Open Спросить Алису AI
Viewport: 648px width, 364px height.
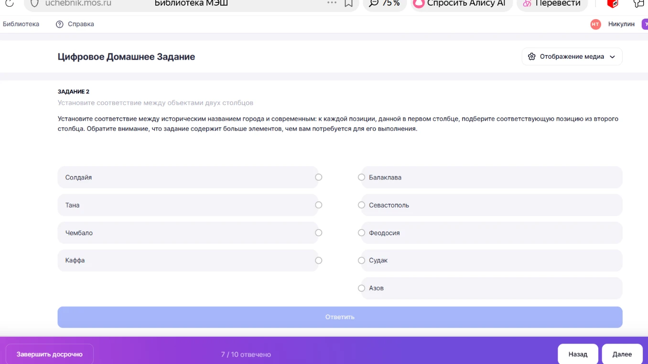(x=461, y=3)
